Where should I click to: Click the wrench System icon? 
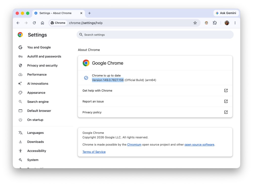pyautogui.click(x=20, y=160)
